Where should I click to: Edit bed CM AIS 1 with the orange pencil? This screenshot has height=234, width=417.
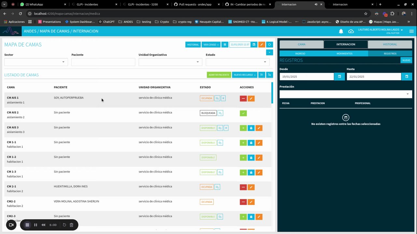[x=251, y=98]
